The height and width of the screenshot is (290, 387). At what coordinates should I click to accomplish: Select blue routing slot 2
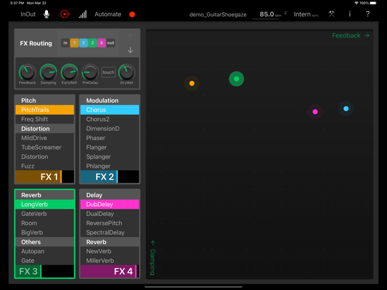[83, 43]
